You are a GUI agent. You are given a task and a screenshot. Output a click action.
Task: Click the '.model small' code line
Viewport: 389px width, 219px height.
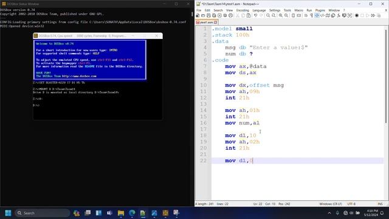232,29
